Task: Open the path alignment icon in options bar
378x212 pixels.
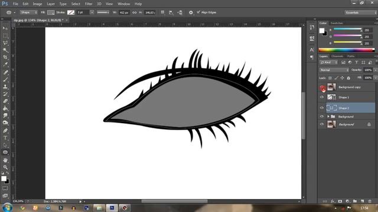Action: coord(171,12)
